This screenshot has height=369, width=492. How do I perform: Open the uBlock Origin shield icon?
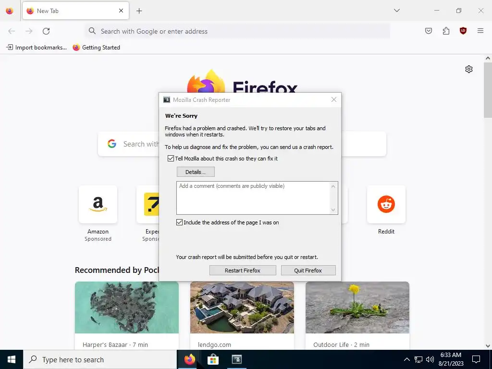463,31
